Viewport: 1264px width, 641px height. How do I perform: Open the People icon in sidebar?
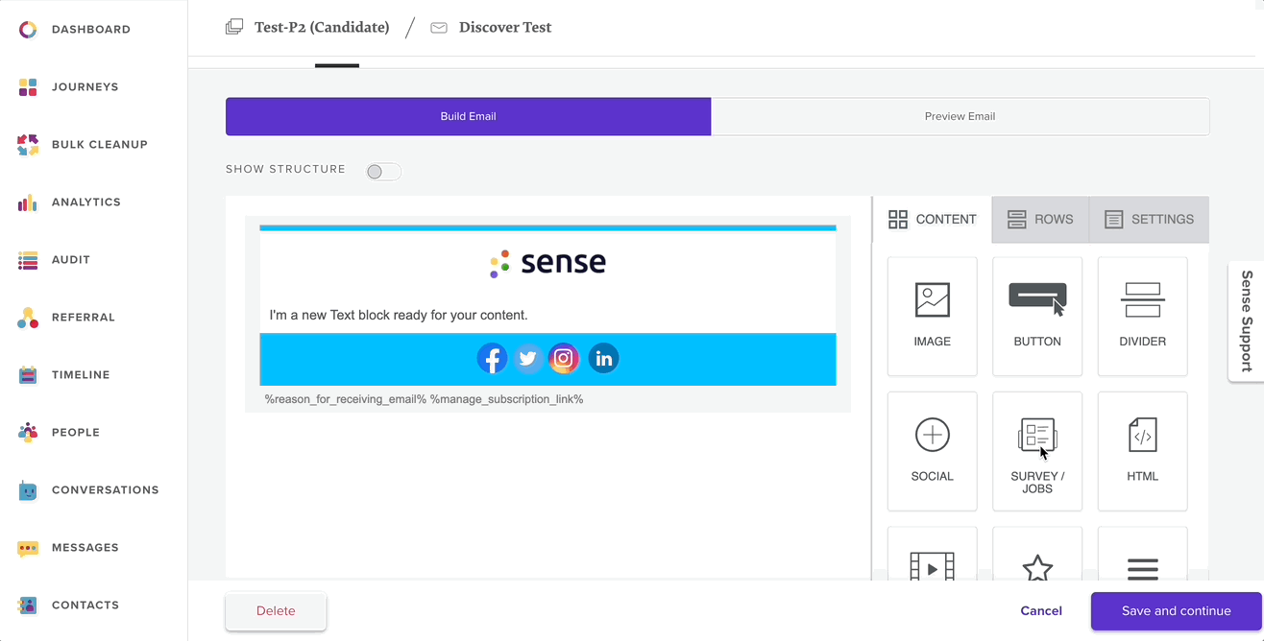point(28,433)
